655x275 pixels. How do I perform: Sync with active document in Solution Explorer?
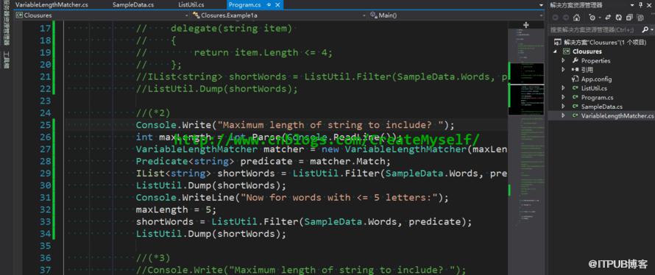point(608,18)
